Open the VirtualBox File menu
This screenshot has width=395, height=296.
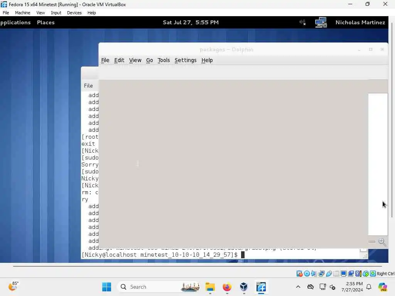(x=6, y=13)
